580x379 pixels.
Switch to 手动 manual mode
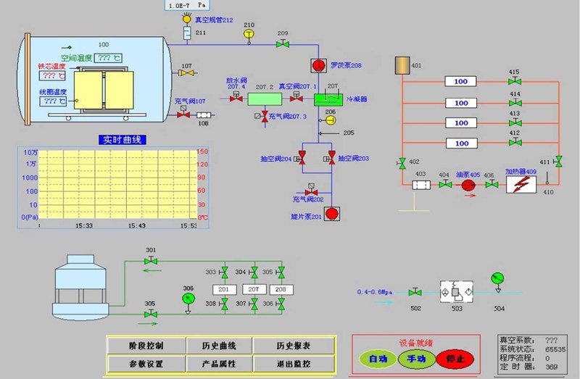(x=416, y=359)
